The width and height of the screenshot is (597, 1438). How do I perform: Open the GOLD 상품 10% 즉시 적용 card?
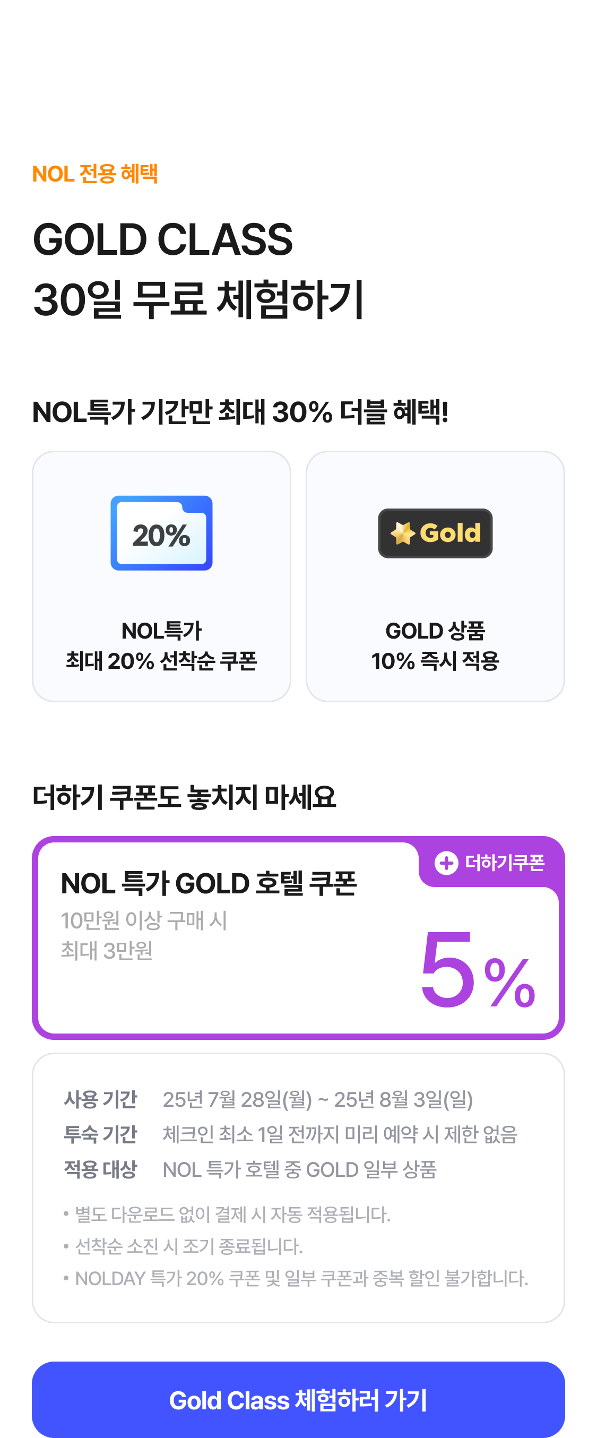[435, 576]
